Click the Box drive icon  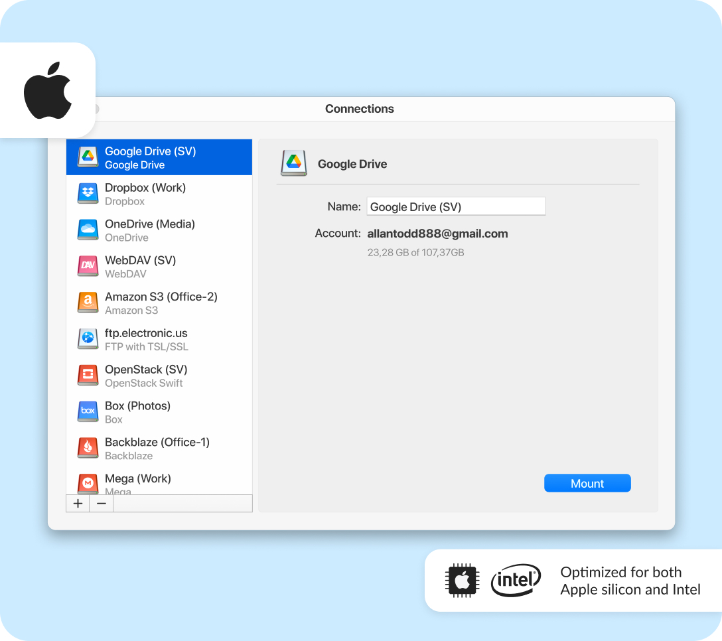(x=88, y=412)
